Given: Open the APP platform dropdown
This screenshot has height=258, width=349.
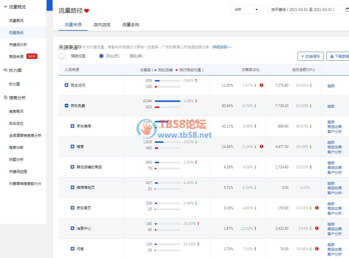Looking at the screenshot, I should (246, 9).
